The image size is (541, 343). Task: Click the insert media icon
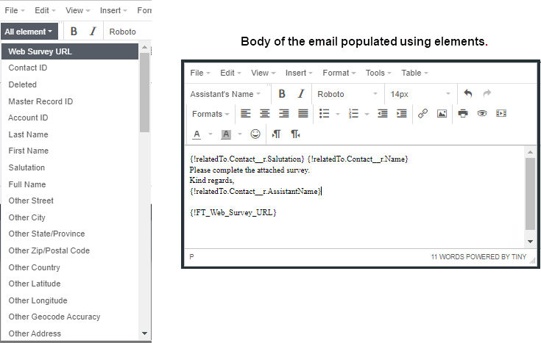click(x=501, y=114)
